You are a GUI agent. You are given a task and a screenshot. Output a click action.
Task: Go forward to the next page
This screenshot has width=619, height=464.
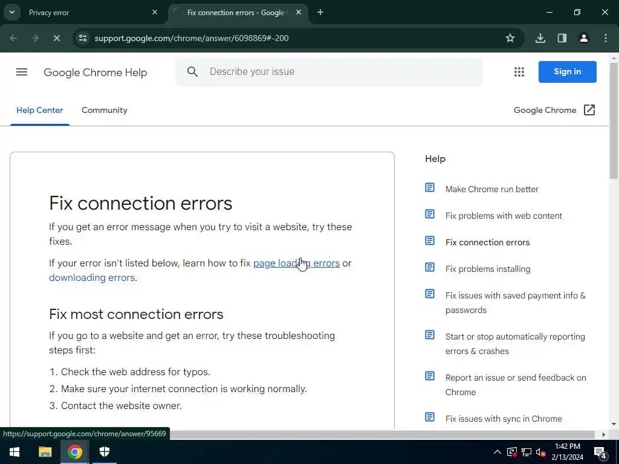point(35,38)
